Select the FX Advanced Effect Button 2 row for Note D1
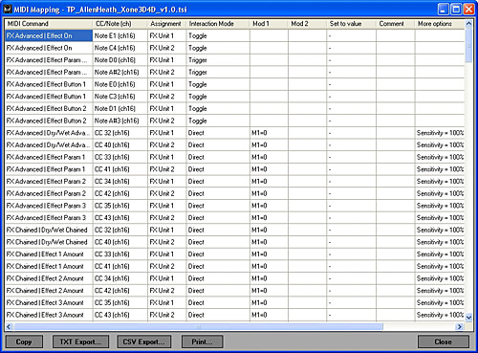This screenshot has height=353, width=478. [234, 108]
